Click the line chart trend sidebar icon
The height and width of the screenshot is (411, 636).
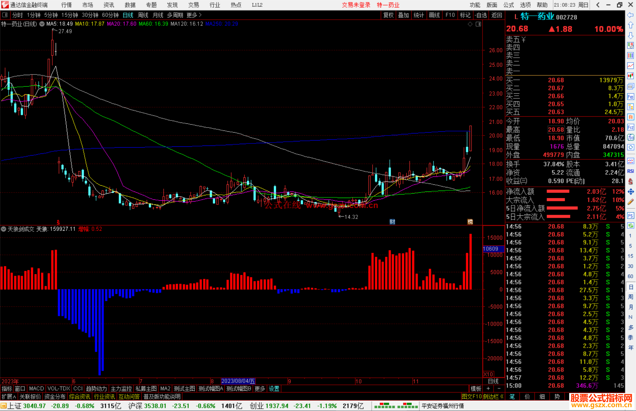[630, 66]
